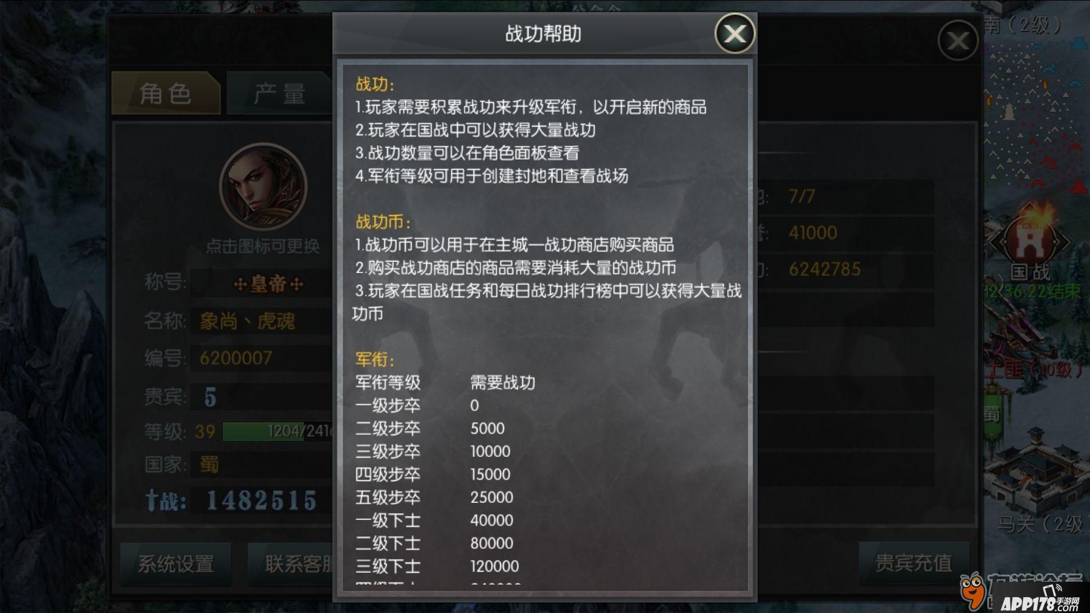Viewport: 1090px width, 613px height.
Task: Open 贵宾充值 recharge button
Action: pyautogui.click(x=913, y=562)
